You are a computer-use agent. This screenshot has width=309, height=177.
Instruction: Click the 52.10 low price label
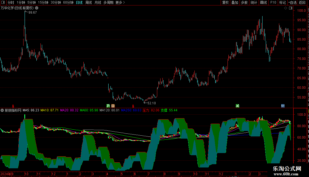coord(151,103)
